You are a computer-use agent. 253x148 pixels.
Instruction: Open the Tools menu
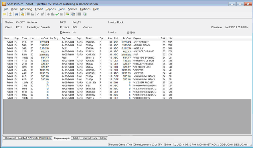coord(62,9)
